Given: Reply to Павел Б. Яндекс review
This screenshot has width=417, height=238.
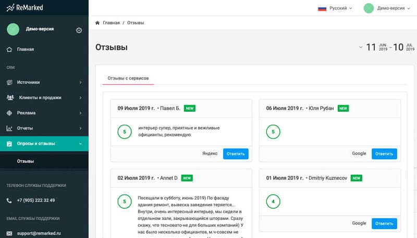Looking at the screenshot, I should pos(236,154).
